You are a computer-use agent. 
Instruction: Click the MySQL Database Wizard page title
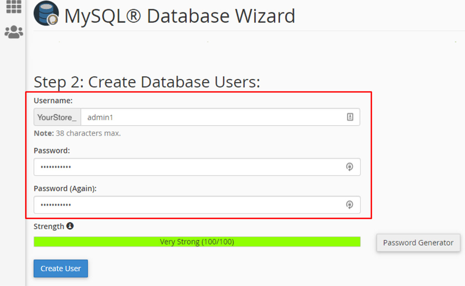pos(180,16)
